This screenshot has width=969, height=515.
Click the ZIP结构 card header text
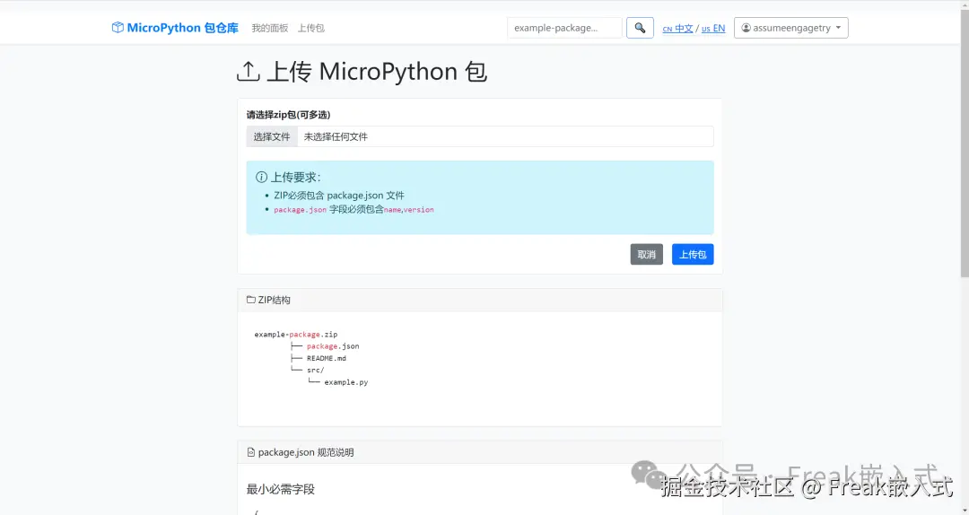click(275, 300)
